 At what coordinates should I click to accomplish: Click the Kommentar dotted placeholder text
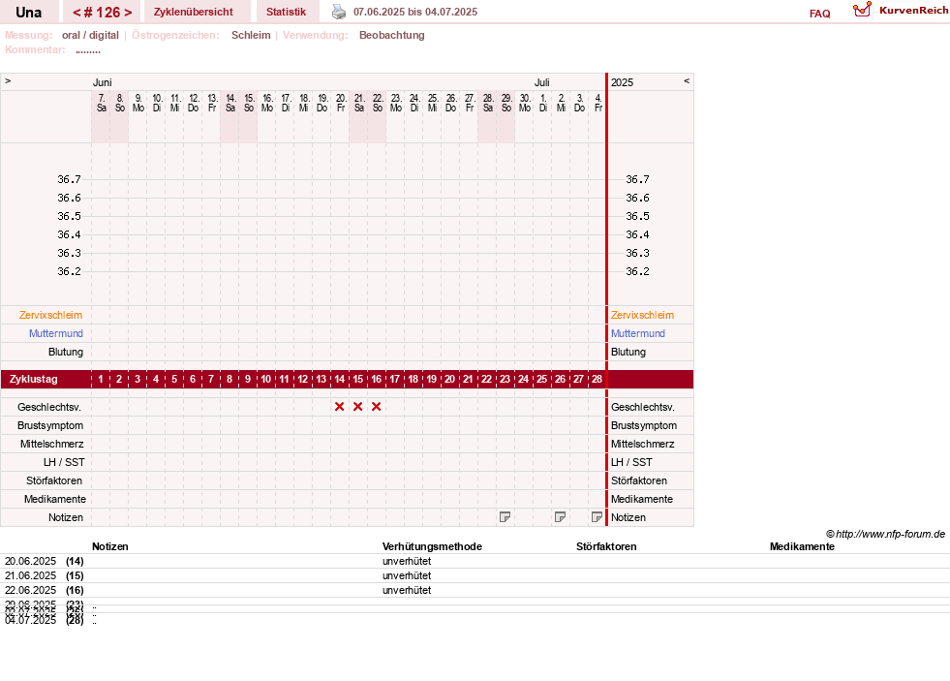88,51
